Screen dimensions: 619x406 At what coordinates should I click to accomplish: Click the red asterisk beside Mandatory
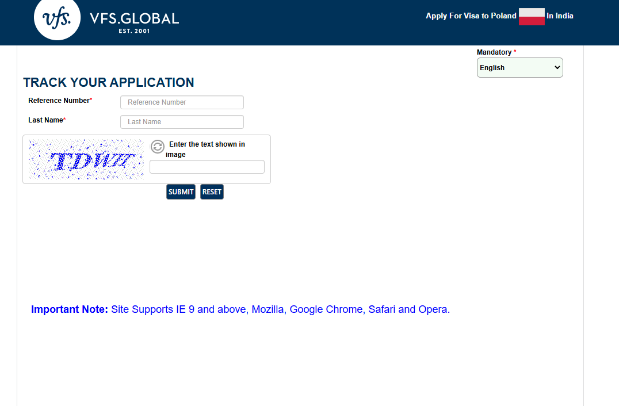point(514,52)
